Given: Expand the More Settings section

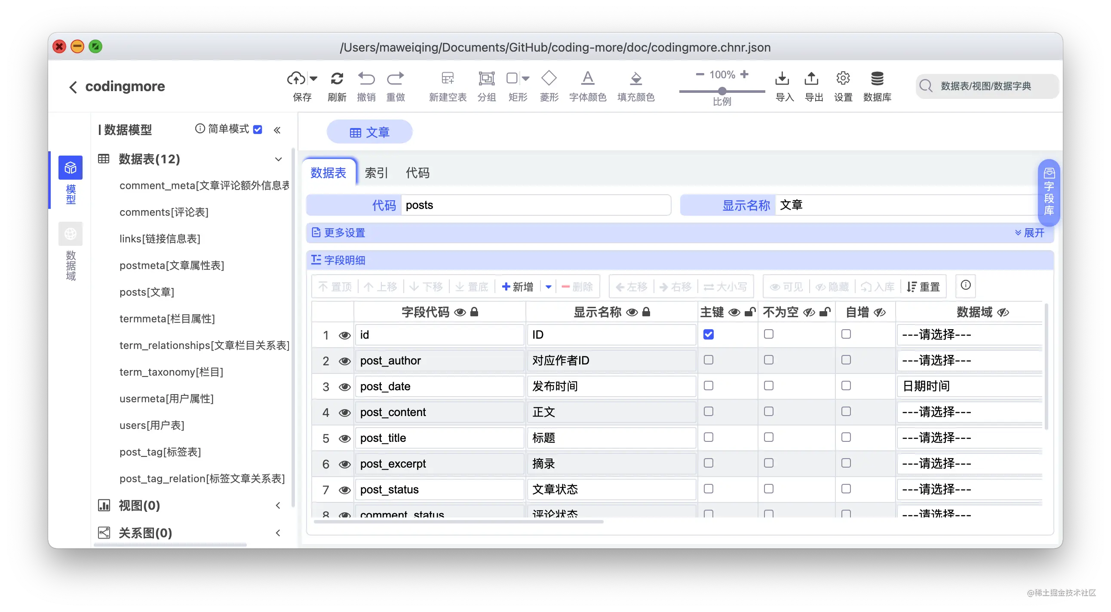Looking at the screenshot, I should pos(1030,233).
